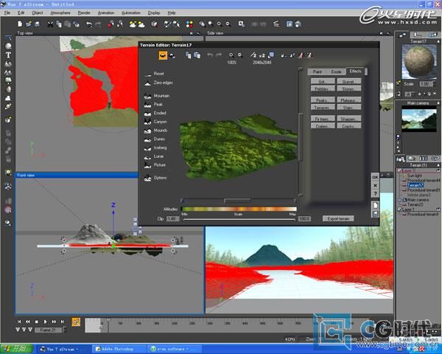Image resolution: width=442 pixels, height=354 pixels.
Task: Click the Main camera preview thumbnail
Action: tap(419, 119)
